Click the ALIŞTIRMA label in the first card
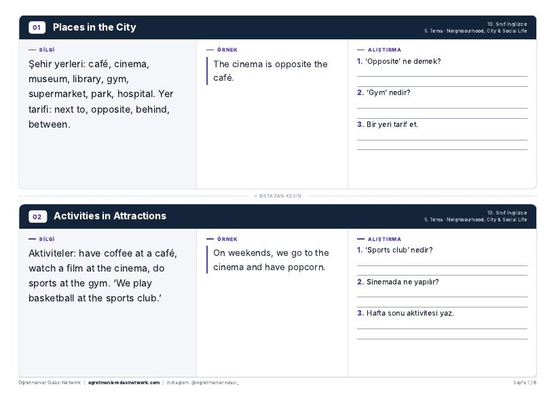Image resolution: width=556 pixels, height=393 pixels. tap(384, 50)
